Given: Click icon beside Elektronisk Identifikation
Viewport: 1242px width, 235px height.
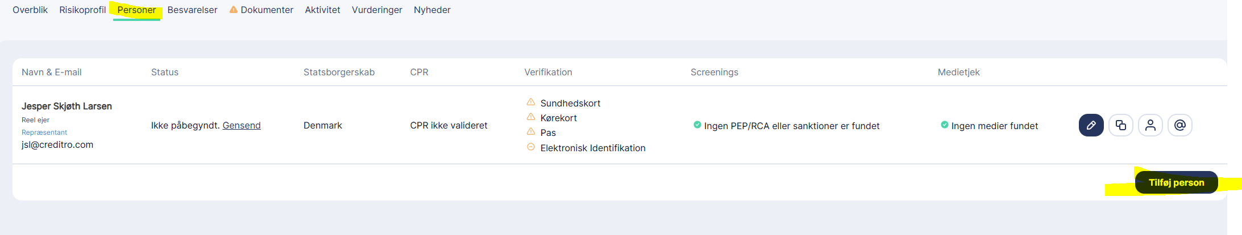Looking at the screenshot, I should 531,147.
